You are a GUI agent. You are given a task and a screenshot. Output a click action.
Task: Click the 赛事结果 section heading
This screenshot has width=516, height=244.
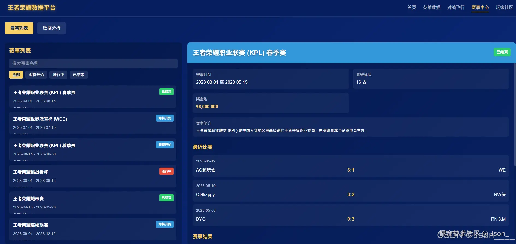tap(203, 237)
